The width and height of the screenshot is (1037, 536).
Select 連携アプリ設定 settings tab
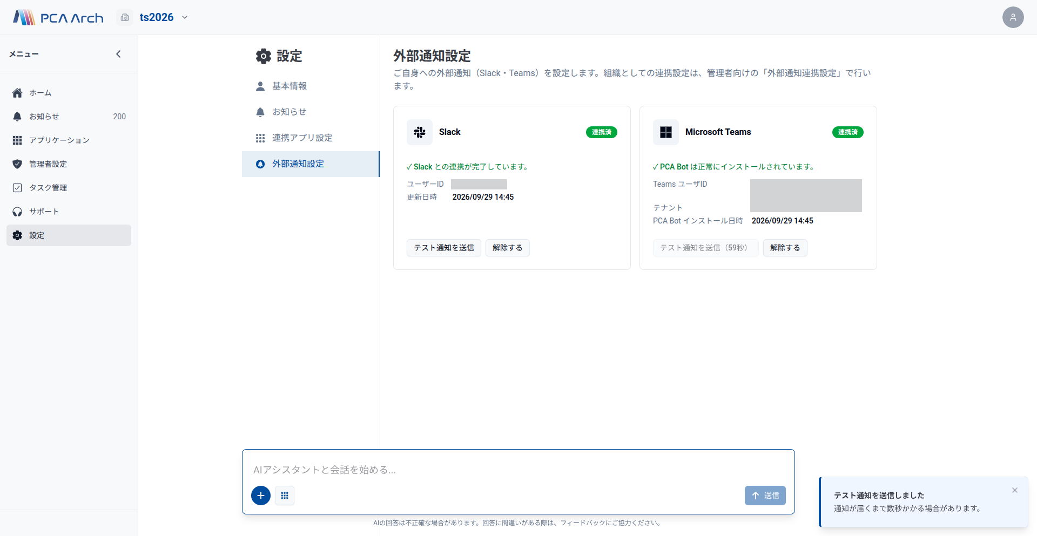(x=311, y=138)
